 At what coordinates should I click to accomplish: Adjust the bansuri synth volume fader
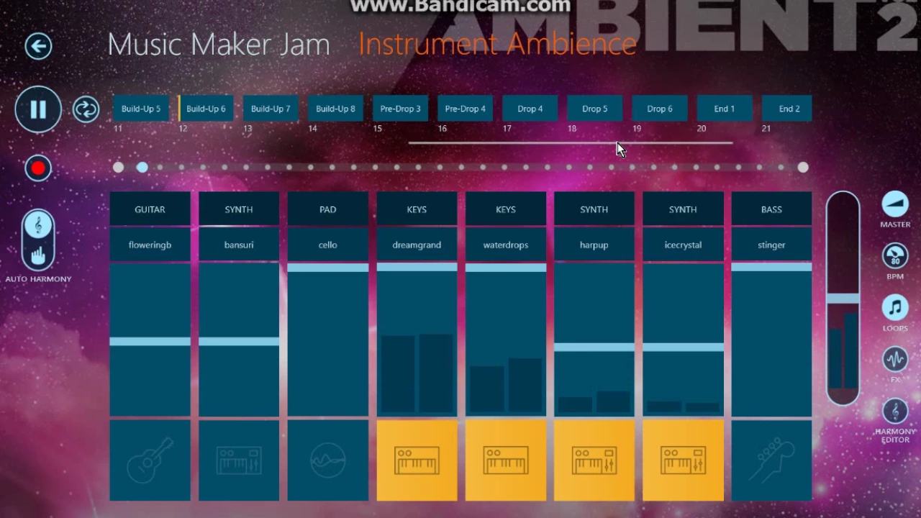point(239,342)
